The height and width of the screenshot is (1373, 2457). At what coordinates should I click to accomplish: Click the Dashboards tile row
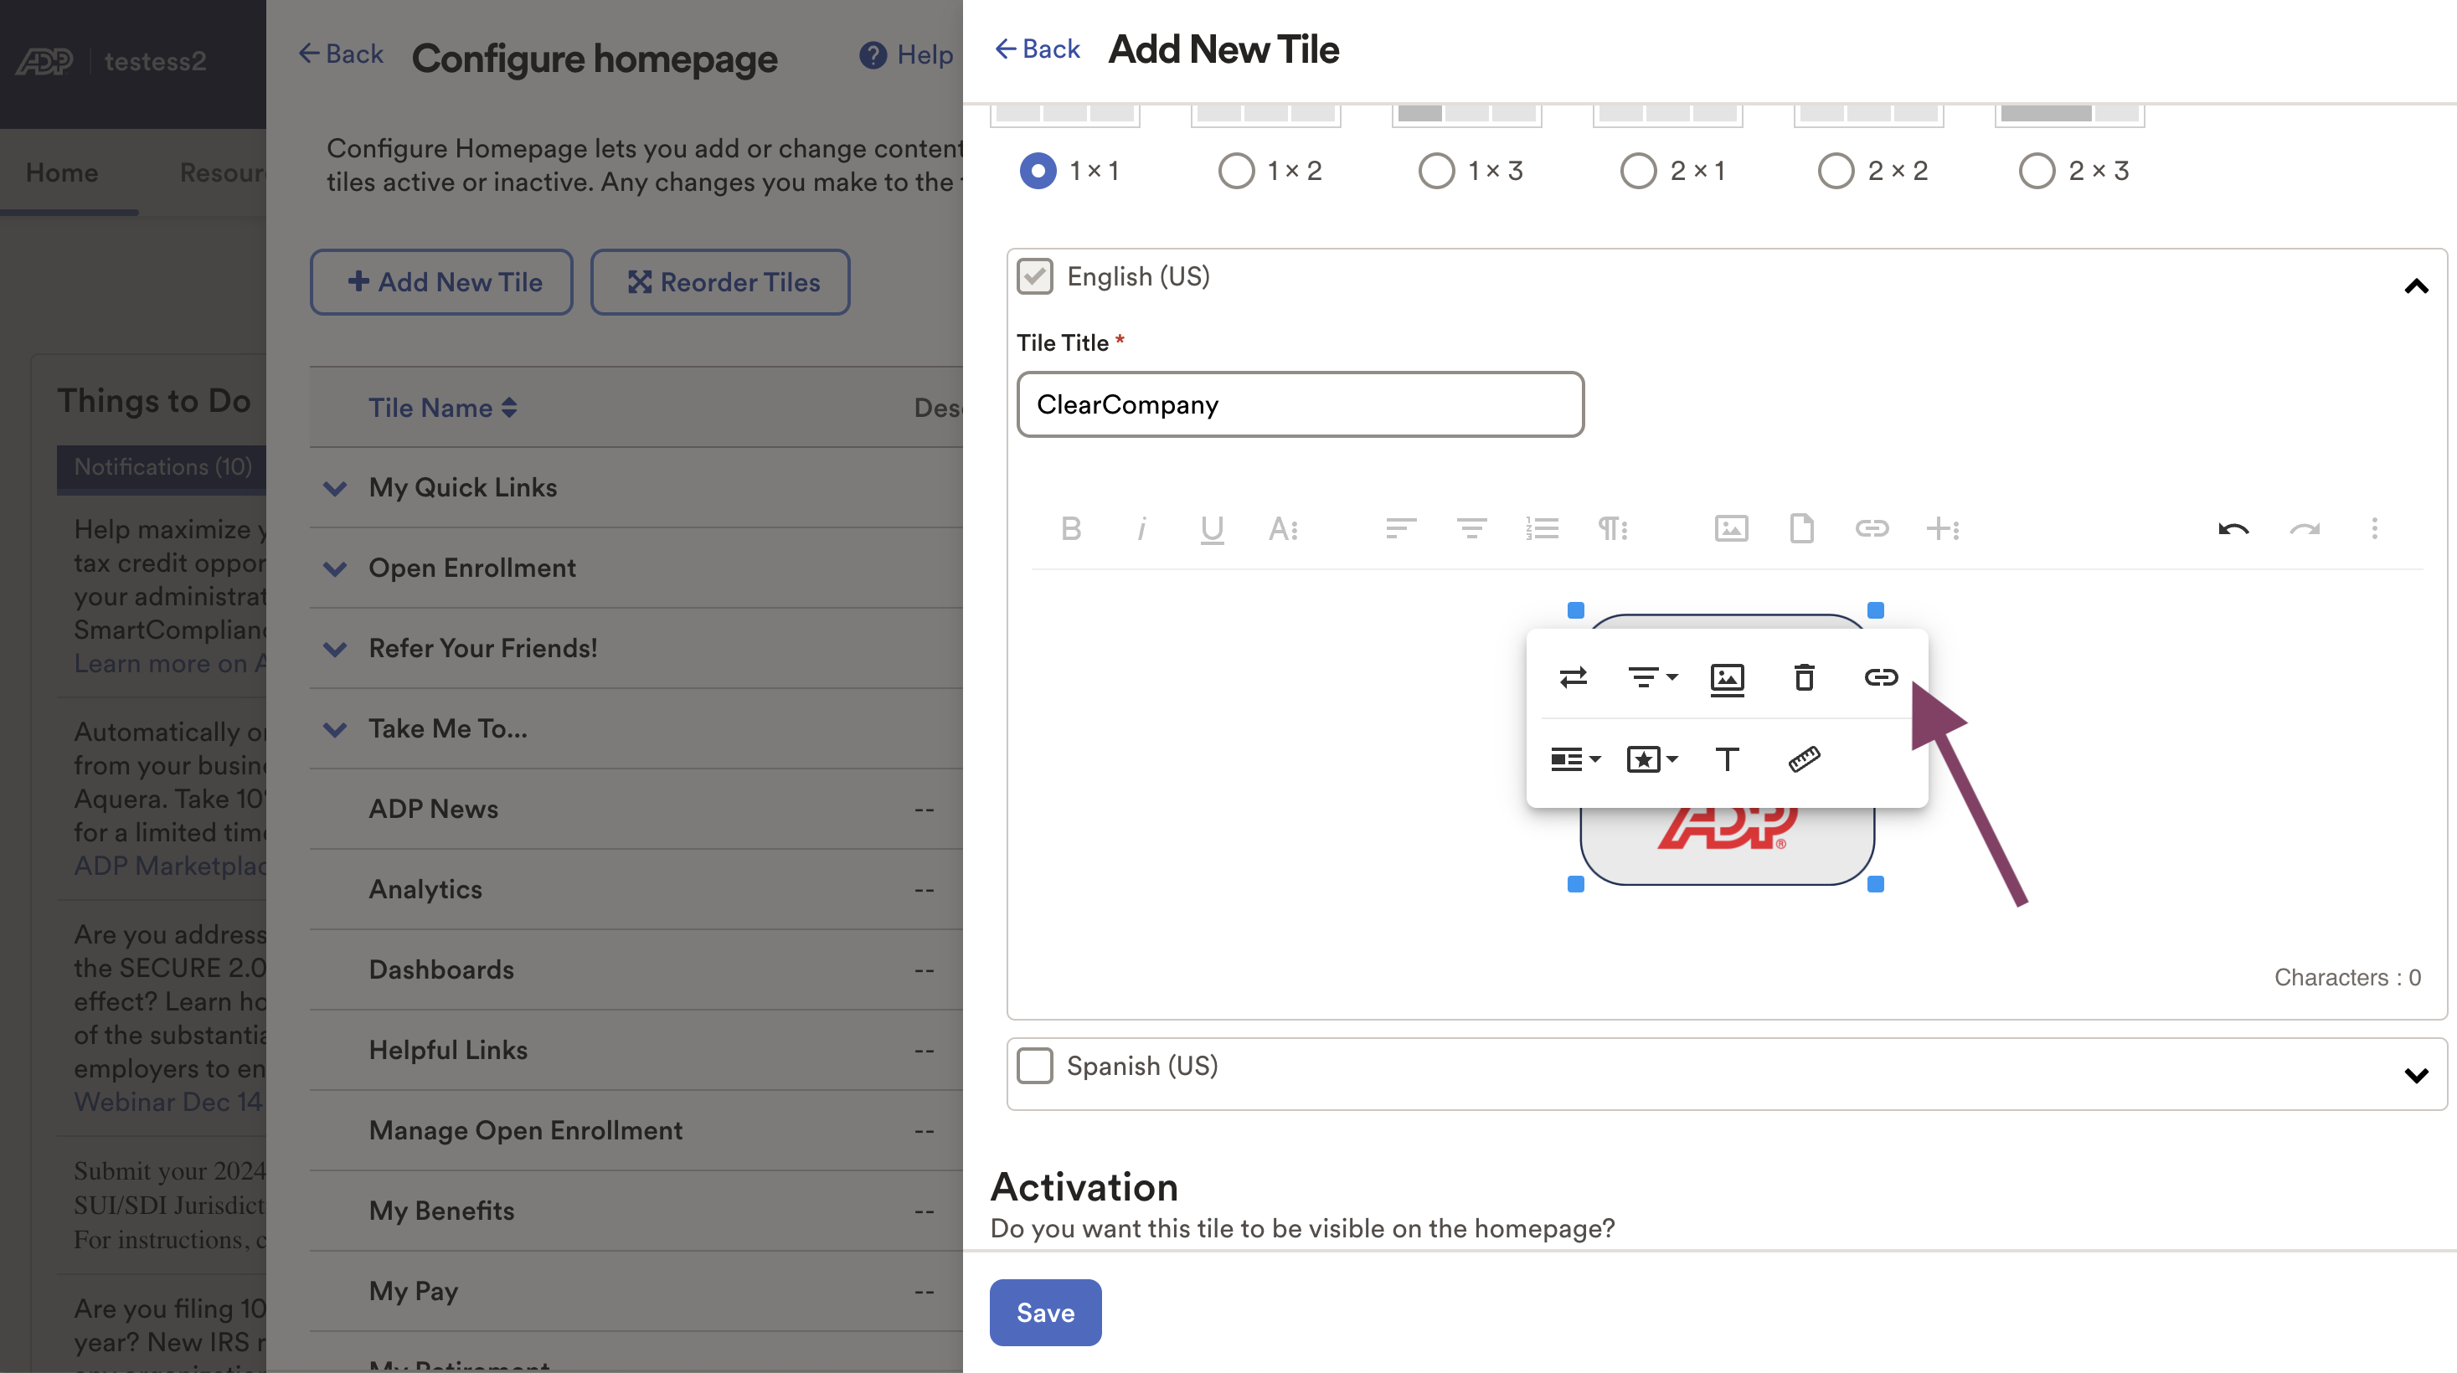(636, 969)
